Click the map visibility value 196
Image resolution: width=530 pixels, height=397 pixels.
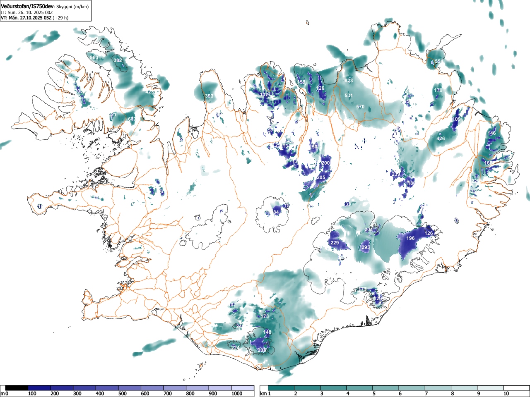[410, 238]
